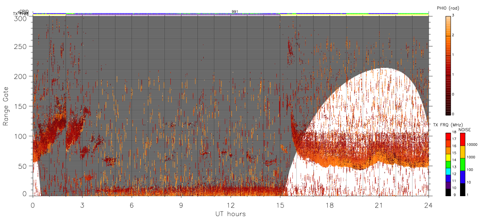
Task: Click the green swatch in NOISE legend
Action: click(463, 164)
